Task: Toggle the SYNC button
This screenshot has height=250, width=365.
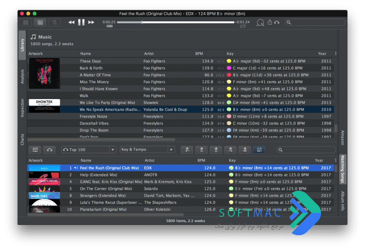Action: tap(259, 150)
